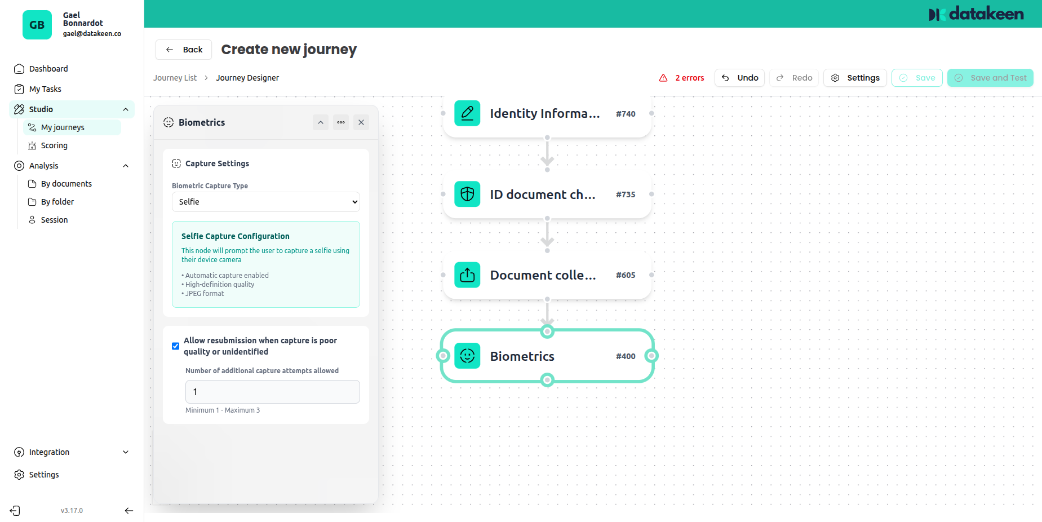Collapse the Biometrics panel with the chevron
The width and height of the screenshot is (1042, 522).
pyautogui.click(x=320, y=122)
